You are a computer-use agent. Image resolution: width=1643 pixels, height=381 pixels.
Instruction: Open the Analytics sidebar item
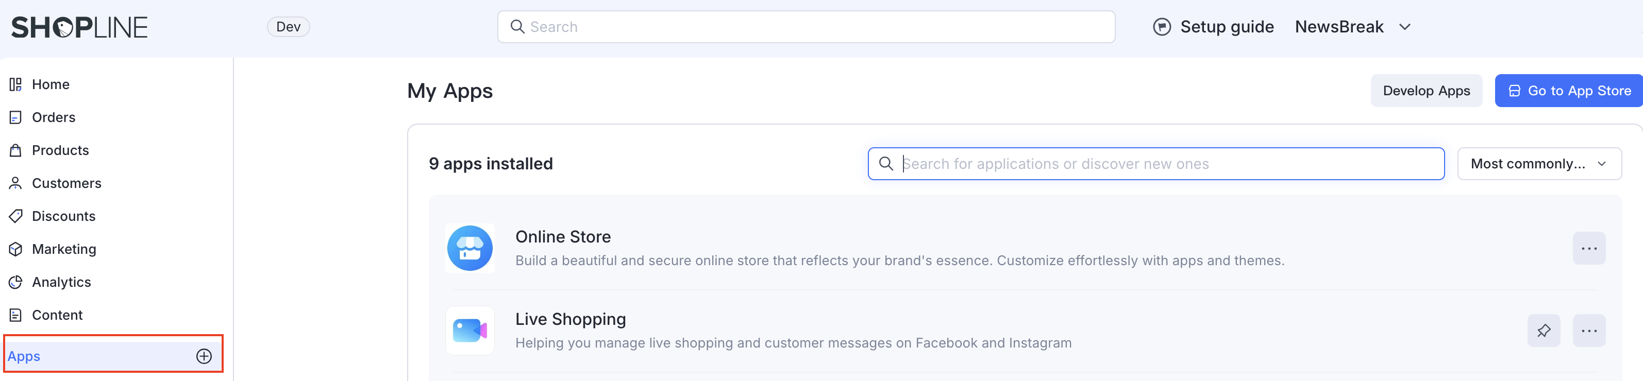click(x=61, y=282)
